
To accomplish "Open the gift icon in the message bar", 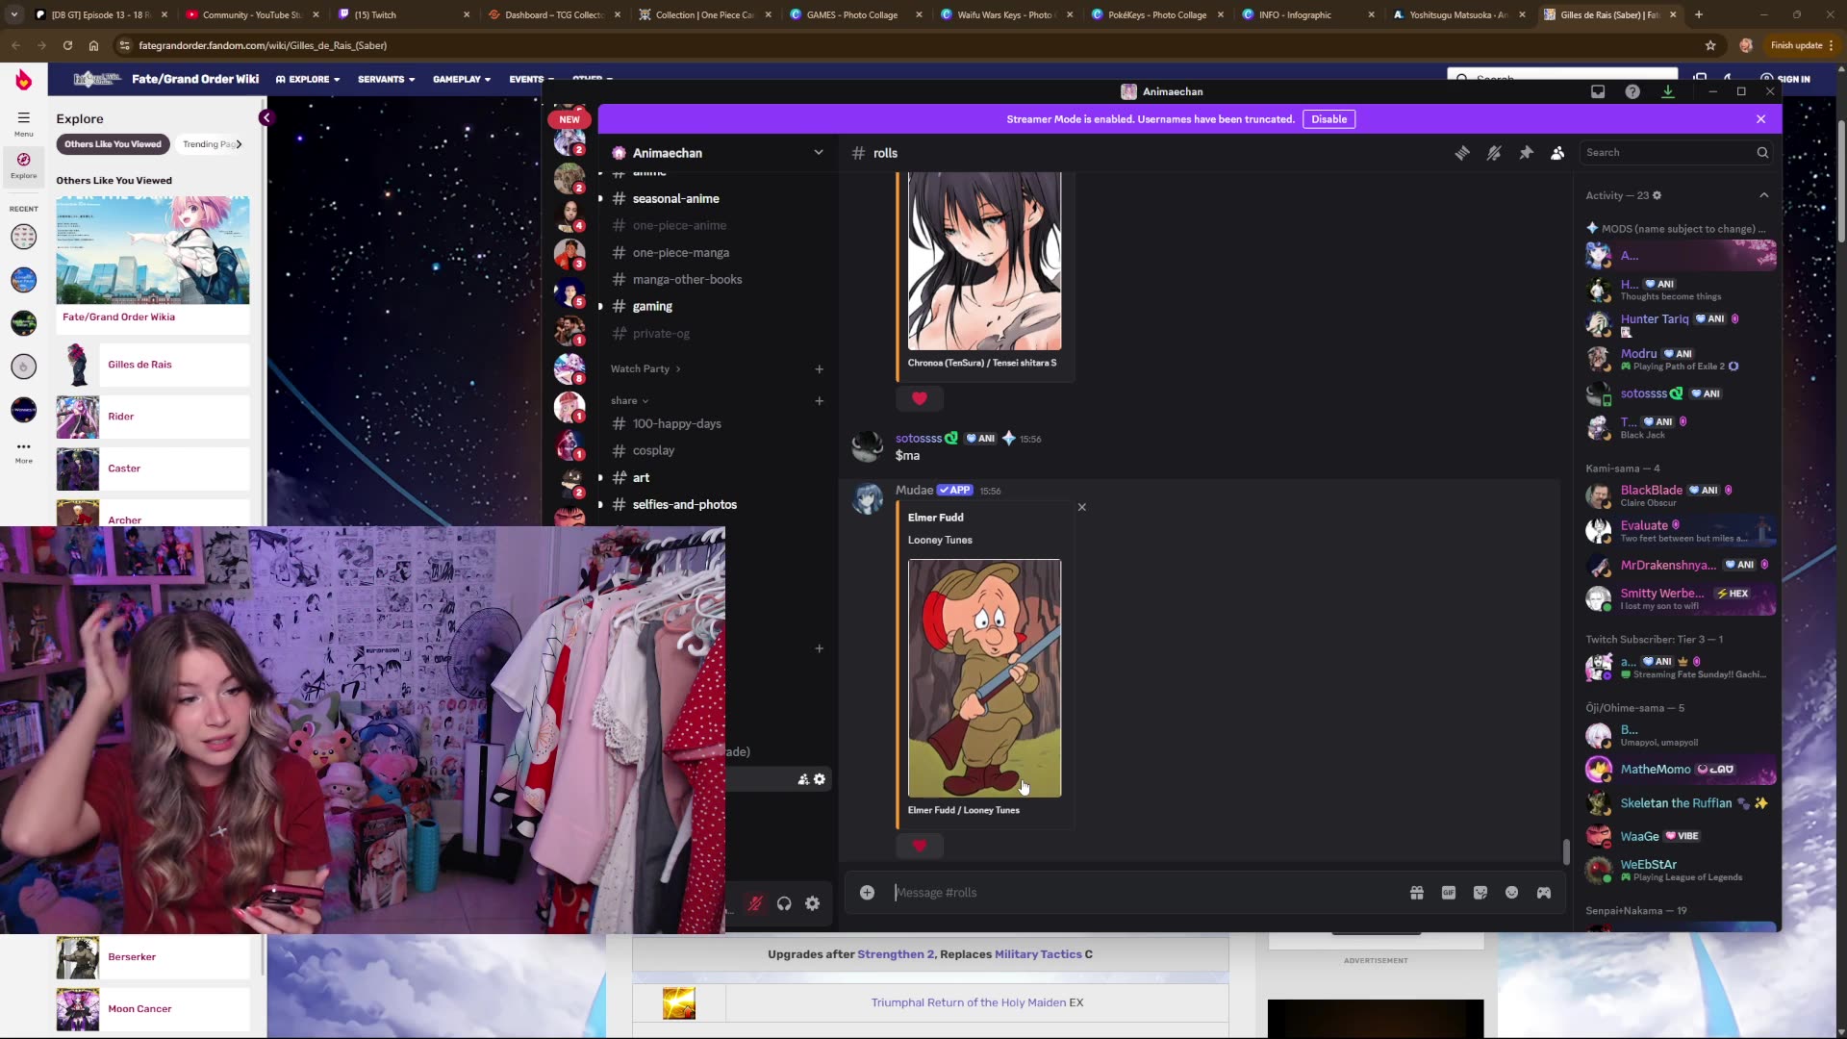I will coord(1417,892).
